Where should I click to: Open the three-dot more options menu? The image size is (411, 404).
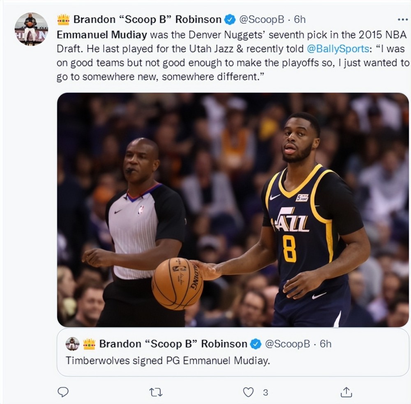tap(403, 19)
